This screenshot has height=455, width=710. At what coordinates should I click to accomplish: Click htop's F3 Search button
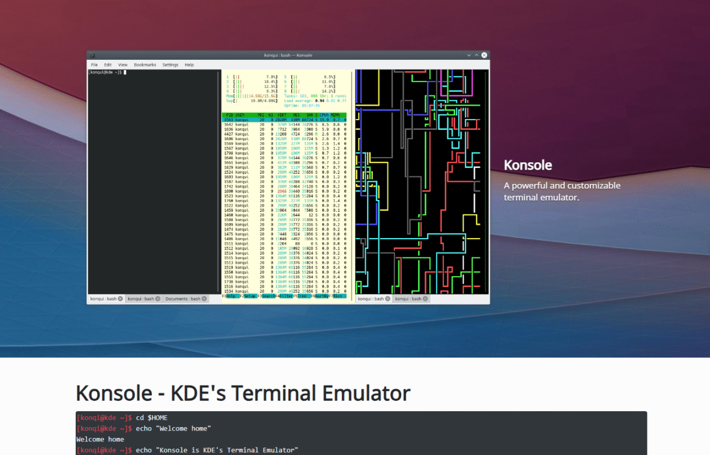266,296
